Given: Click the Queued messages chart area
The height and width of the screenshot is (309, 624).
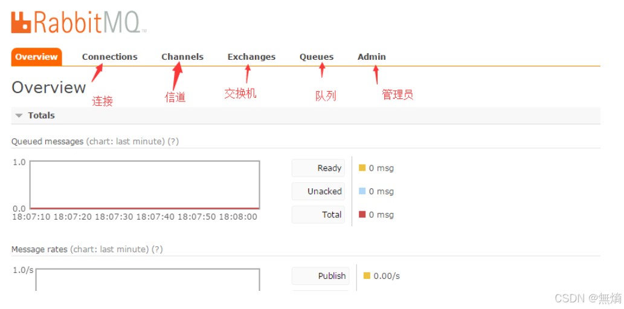Looking at the screenshot, I should coord(145,185).
